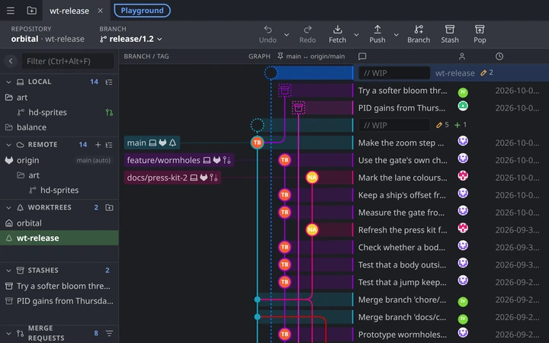This screenshot has height=343, width=549.
Task: Open the Undo dropdown arrow
Action: pos(287,34)
